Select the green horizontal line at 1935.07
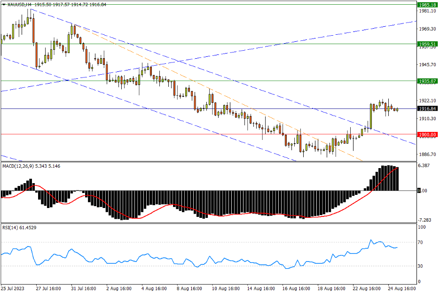Viewport: 440px width, 293px height. click(x=235, y=80)
